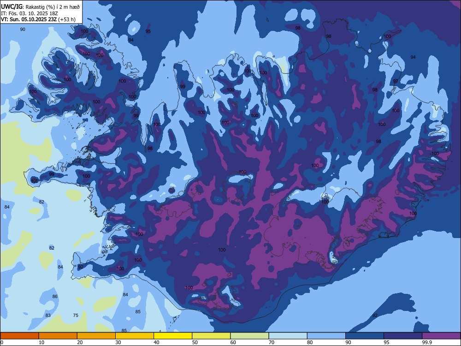The width and height of the screenshot is (461, 346).
Task: Click the '97' humidity value on the map
Action: 396,81
